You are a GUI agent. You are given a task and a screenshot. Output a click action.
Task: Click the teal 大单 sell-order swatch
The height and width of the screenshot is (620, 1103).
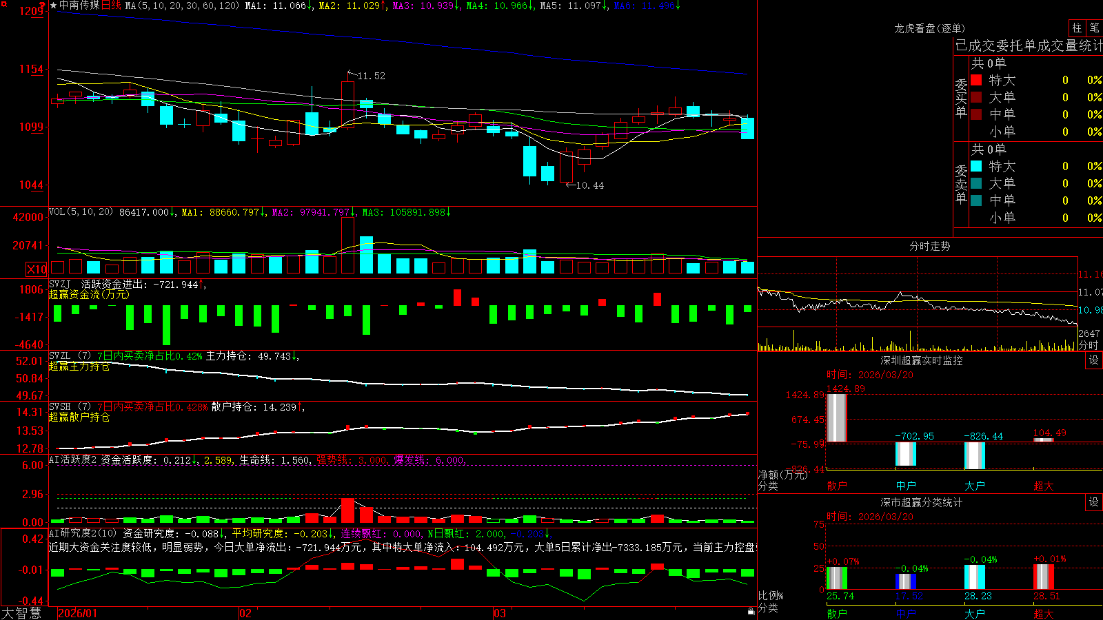(x=976, y=183)
